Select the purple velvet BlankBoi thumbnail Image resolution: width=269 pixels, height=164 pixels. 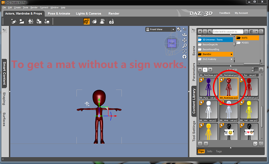click(208, 89)
